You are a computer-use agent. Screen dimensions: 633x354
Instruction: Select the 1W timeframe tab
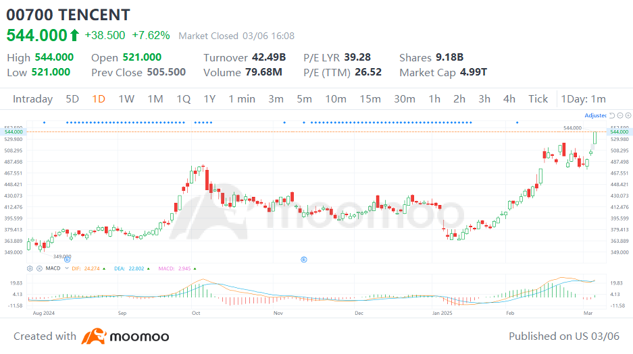(126, 99)
